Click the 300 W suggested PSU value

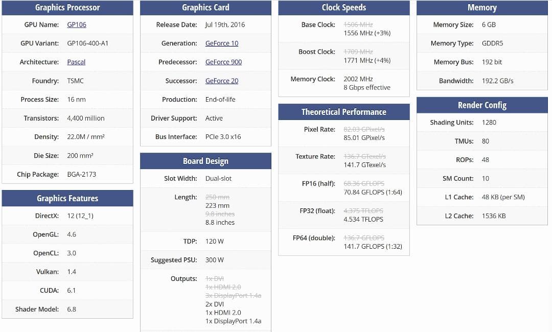click(214, 260)
